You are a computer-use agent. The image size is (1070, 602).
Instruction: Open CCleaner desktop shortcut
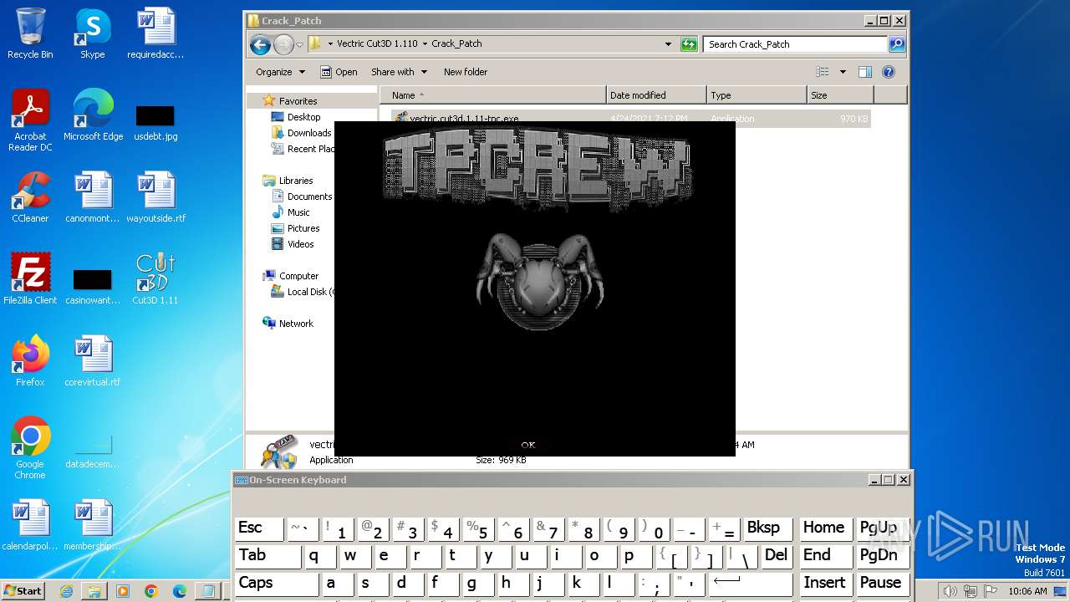[x=30, y=197]
